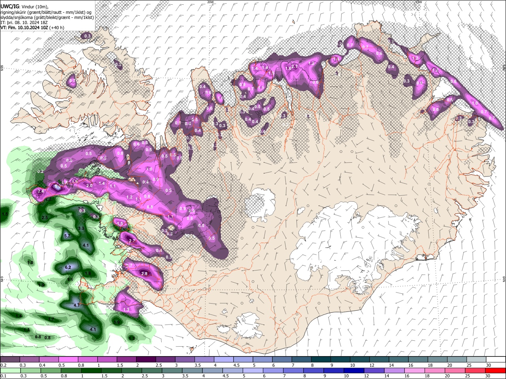Select the white swatch labeled 30 in snow legend
The width and height of the screenshot is (506, 379).
pos(496,359)
